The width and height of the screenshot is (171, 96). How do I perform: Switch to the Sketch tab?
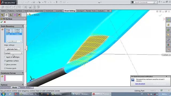click(3, 11)
